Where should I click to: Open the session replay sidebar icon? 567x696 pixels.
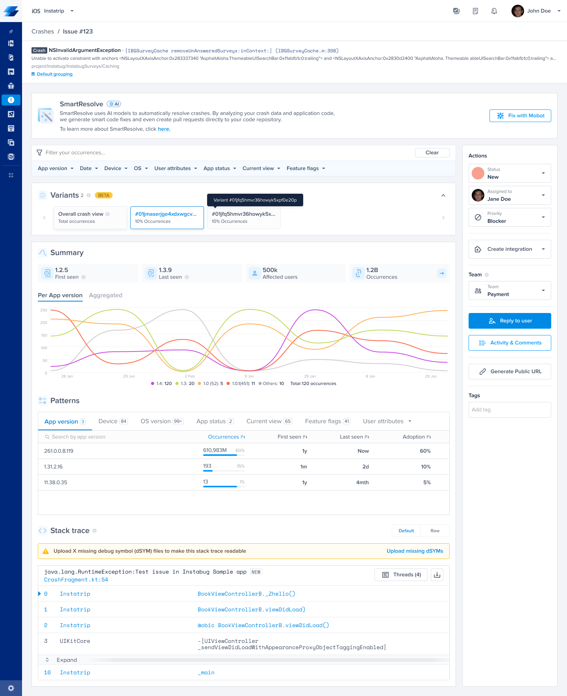pos(11,157)
